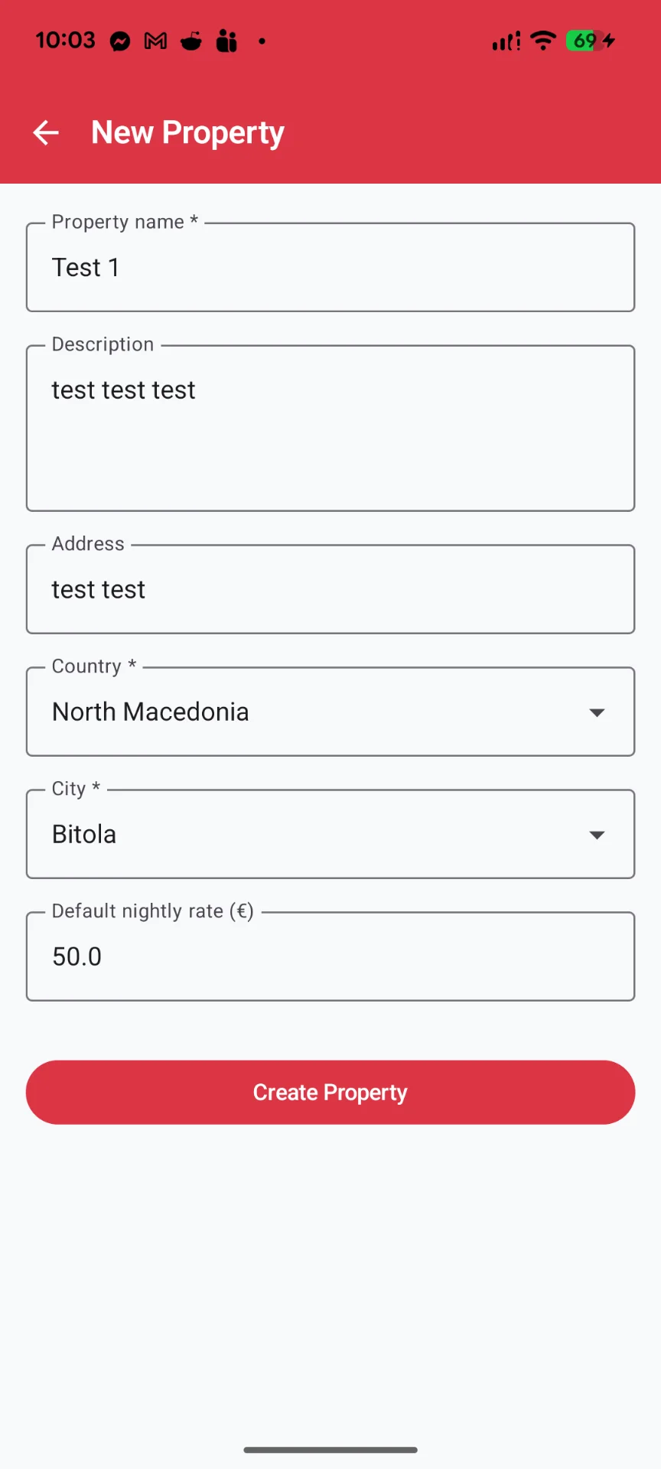Tap the Gmail notification icon
Viewport: 661px width, 1469px height.
coord(155,41)
